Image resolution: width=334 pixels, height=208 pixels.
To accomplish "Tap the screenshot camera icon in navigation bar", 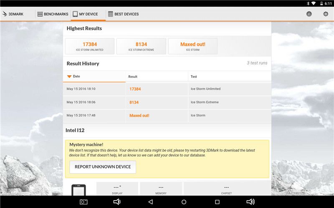I will [x=83, y=202].
